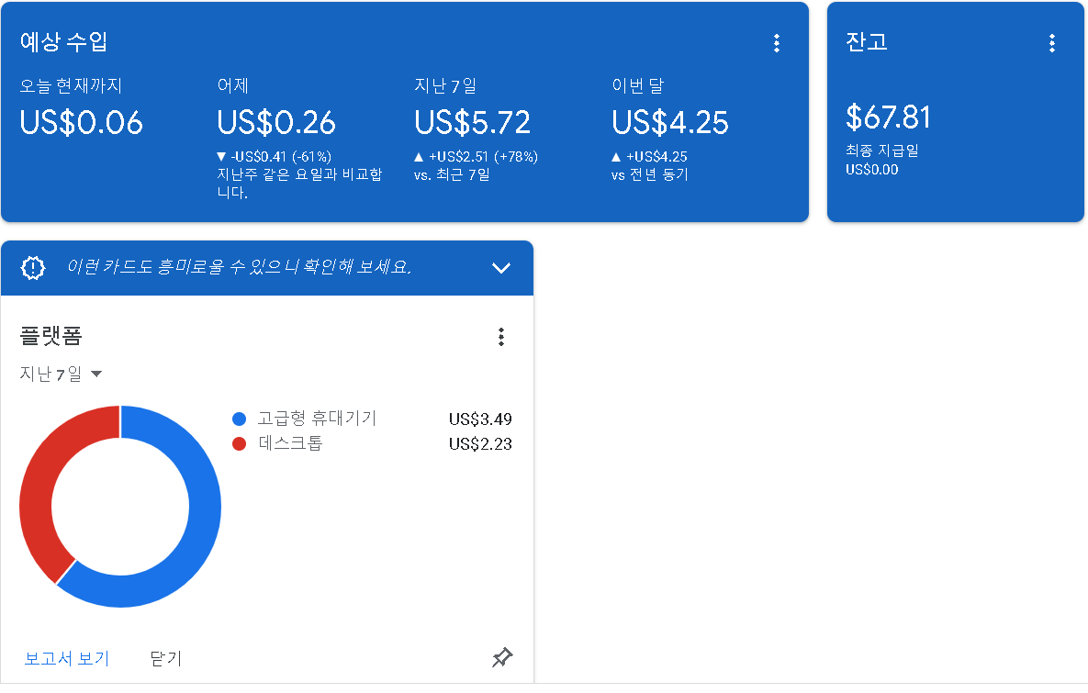Select the blue 고급형 휴대기기 legend dot
This screenshot has width=1088, height=693.
[x=240, y=419]
